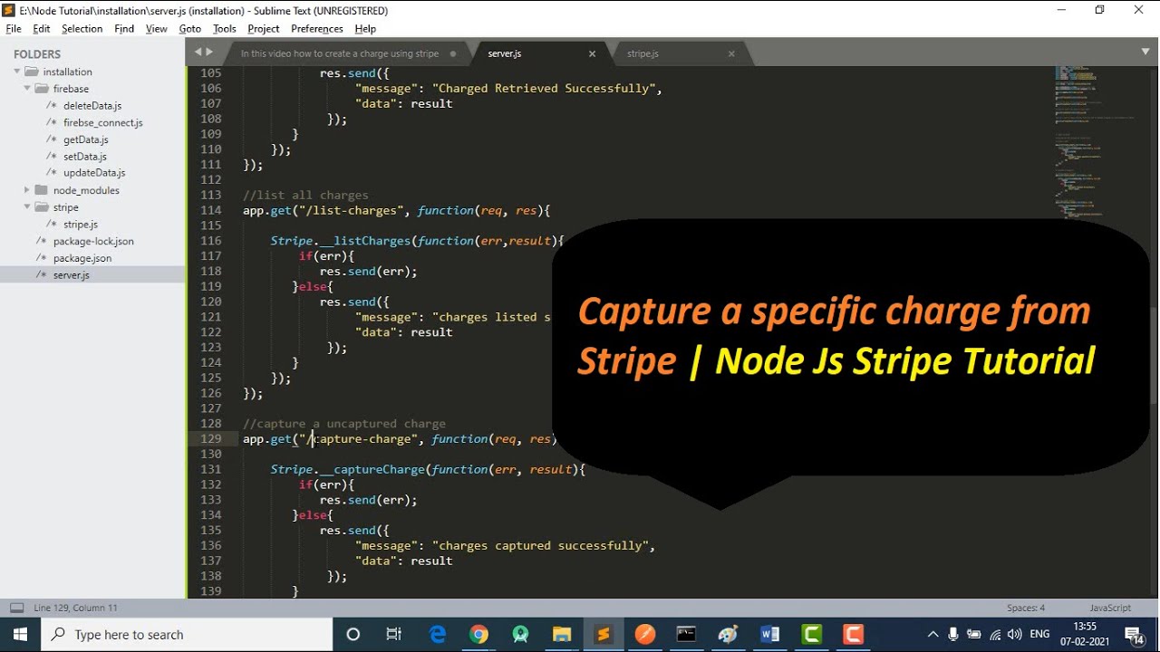Switch to the untitled stripe charge notes tab
Image resolution: width=1160 pixels, height=652 pixels.
click(340, 53)
